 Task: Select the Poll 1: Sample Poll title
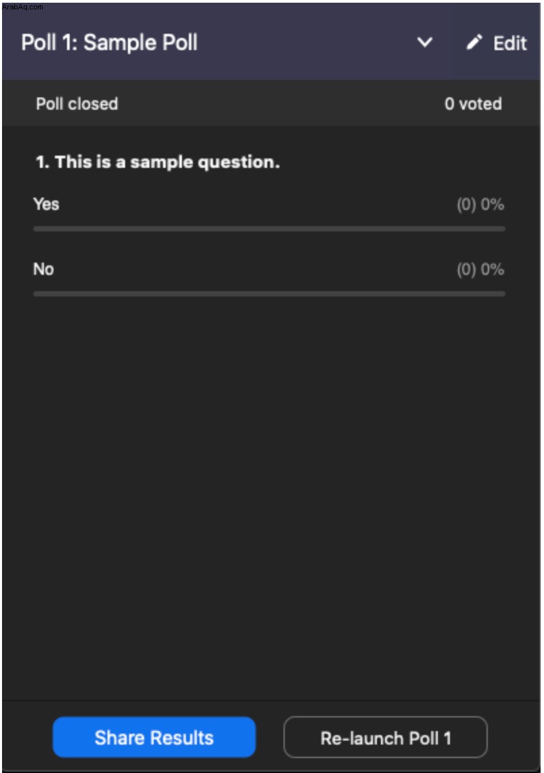tap(110, 43)
